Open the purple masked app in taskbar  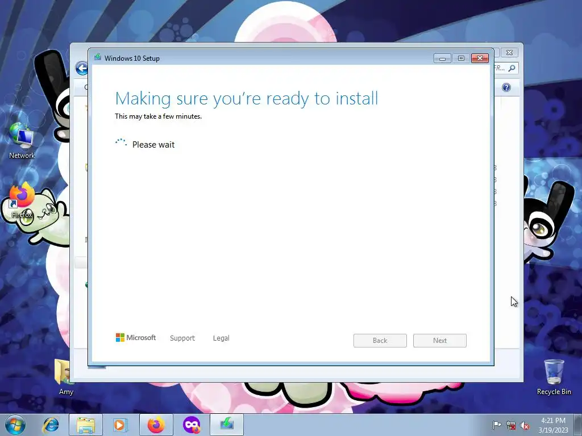[192, 425]
